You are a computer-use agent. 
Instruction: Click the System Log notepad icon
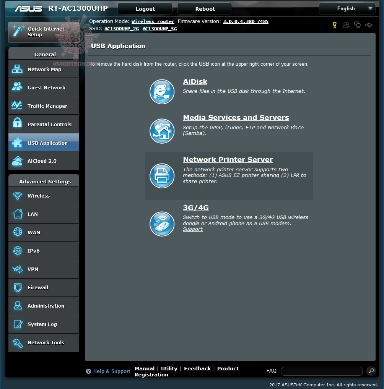point(18,324)
